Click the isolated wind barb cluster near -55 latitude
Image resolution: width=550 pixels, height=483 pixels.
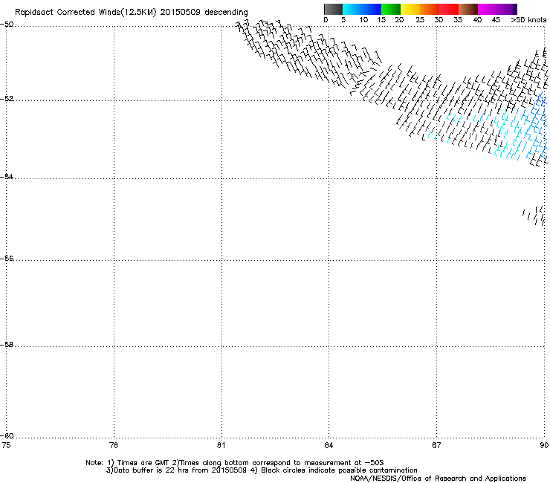(x=534, y=215)
